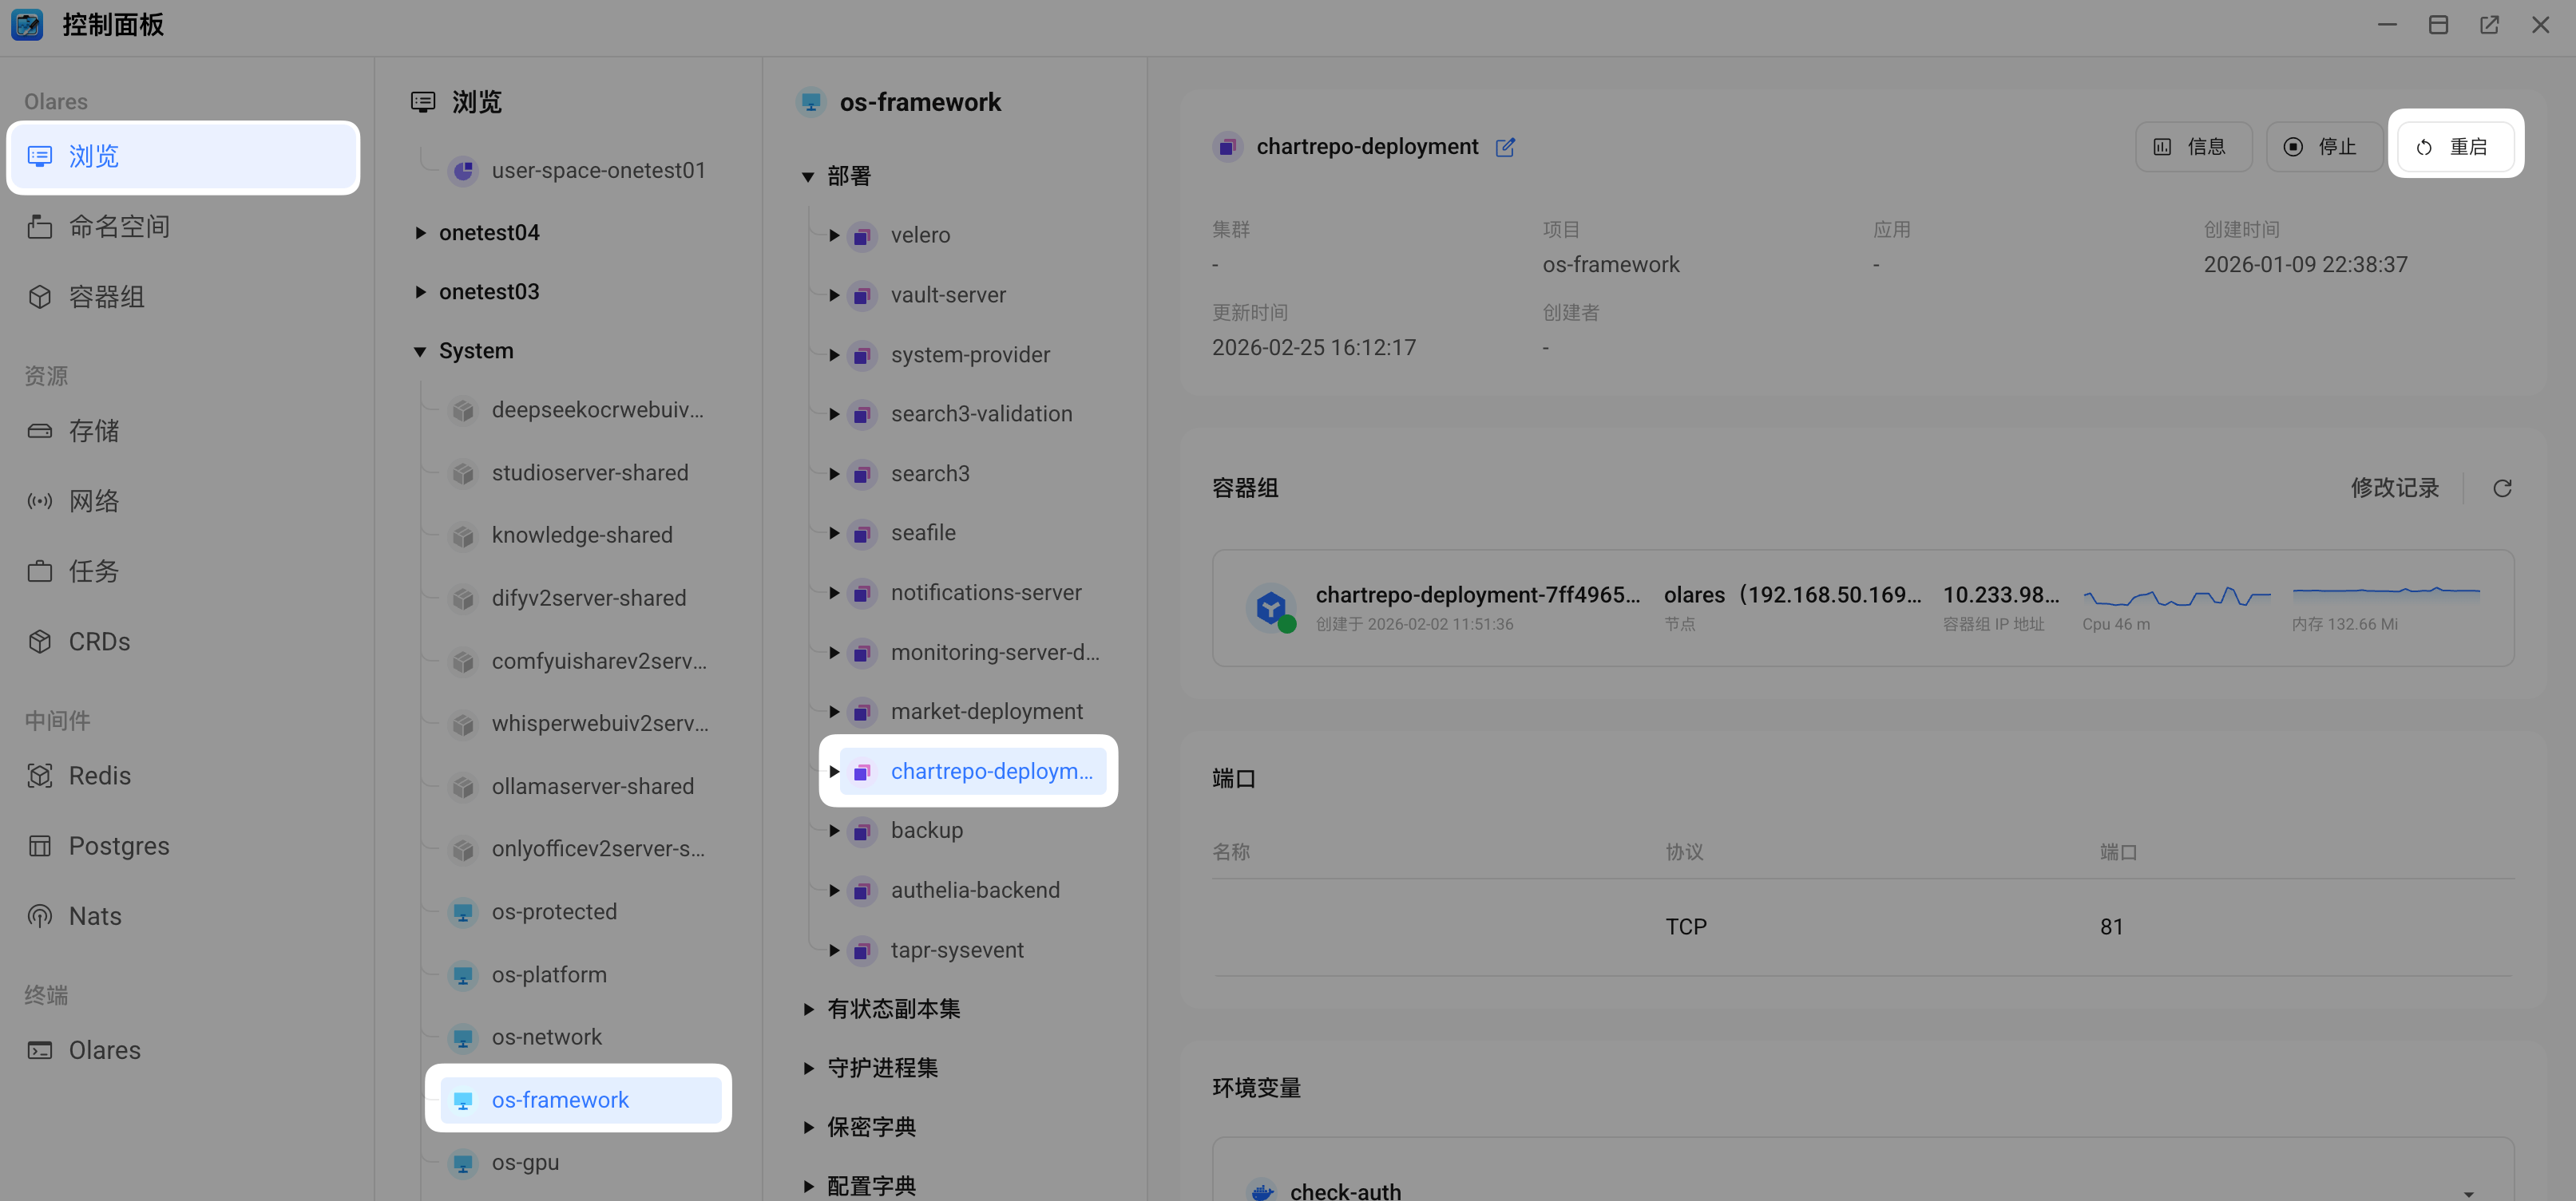Open 修改记录 revision history link
This screenshot has width=2576, height=1201.
pos(2394,488)
